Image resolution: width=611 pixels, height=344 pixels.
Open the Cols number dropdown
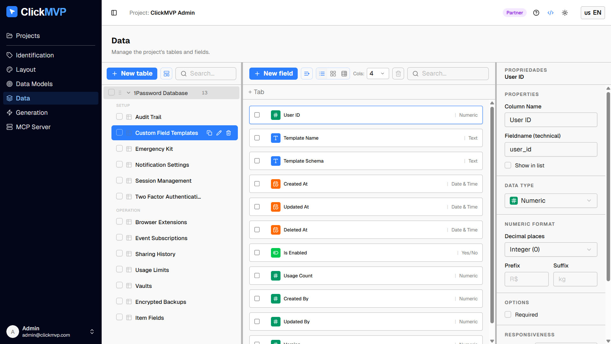click(x=378, y=74)
